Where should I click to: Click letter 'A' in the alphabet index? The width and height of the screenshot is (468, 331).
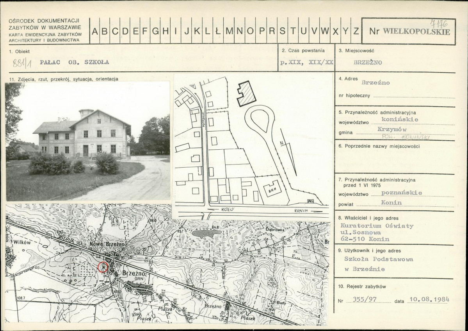click(95, 31)
